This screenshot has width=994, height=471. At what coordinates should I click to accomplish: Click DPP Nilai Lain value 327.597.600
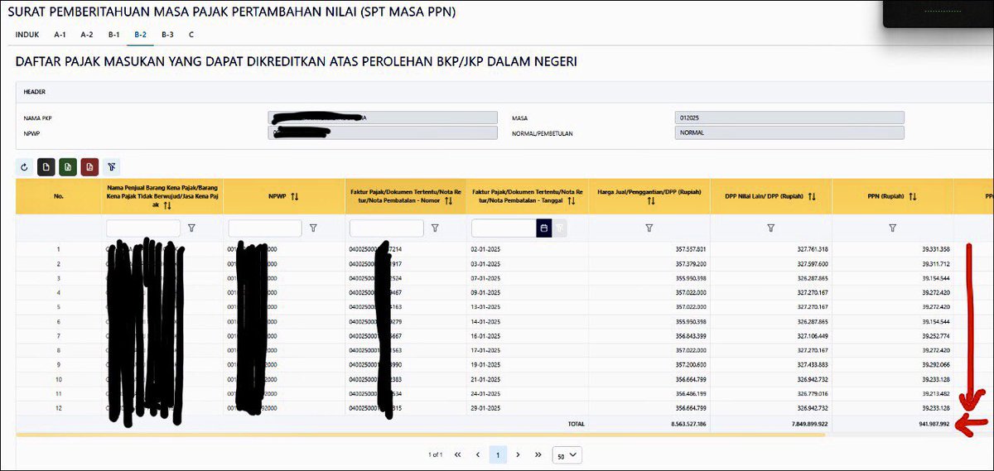click(x=811, y=262)
